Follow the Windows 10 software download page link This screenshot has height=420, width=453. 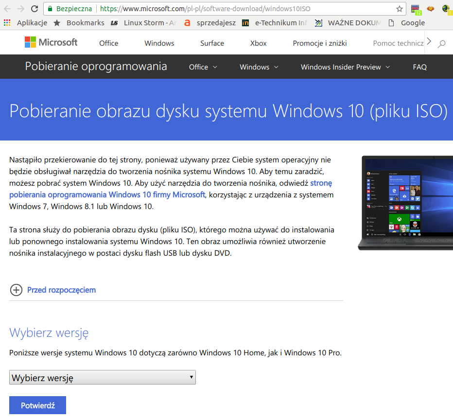coord(107,195)
